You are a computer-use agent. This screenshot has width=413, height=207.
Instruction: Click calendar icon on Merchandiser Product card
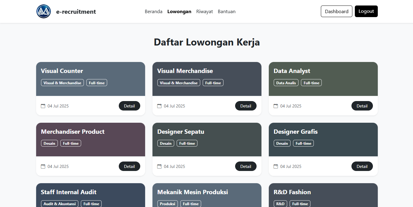pos(43,166)
